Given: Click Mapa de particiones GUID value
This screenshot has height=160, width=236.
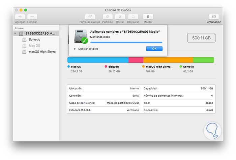Looking at the screenshot, I should 123,103.
